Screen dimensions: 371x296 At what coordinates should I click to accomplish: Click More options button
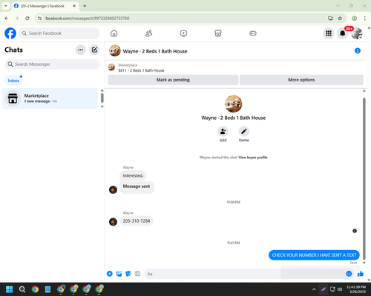(301, 80)
